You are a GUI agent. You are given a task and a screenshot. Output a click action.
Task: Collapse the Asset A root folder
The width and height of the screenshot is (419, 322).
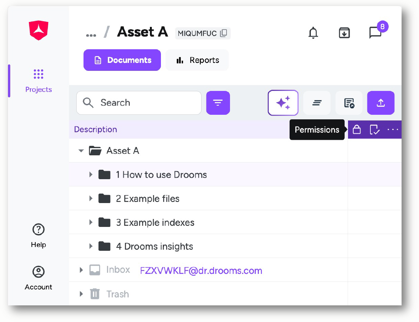[81, 151]
